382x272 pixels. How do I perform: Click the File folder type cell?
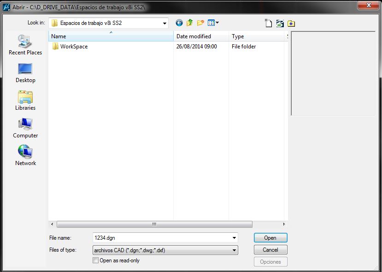(244, 47)
